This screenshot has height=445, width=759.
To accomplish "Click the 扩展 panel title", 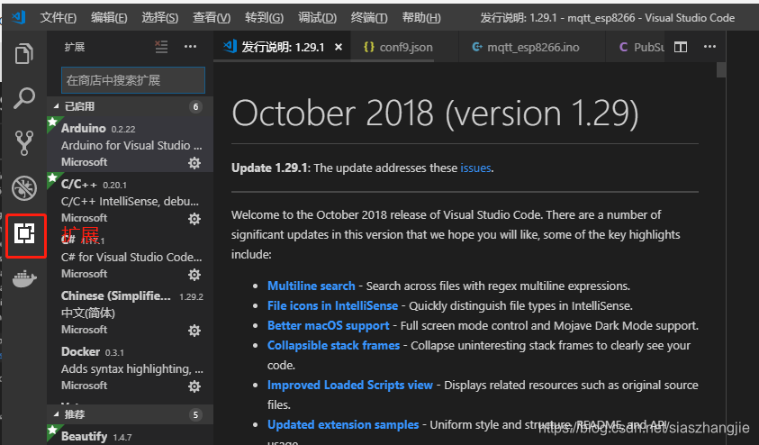I will 75,47.
